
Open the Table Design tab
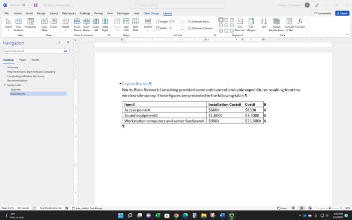[x=151, y=14]
